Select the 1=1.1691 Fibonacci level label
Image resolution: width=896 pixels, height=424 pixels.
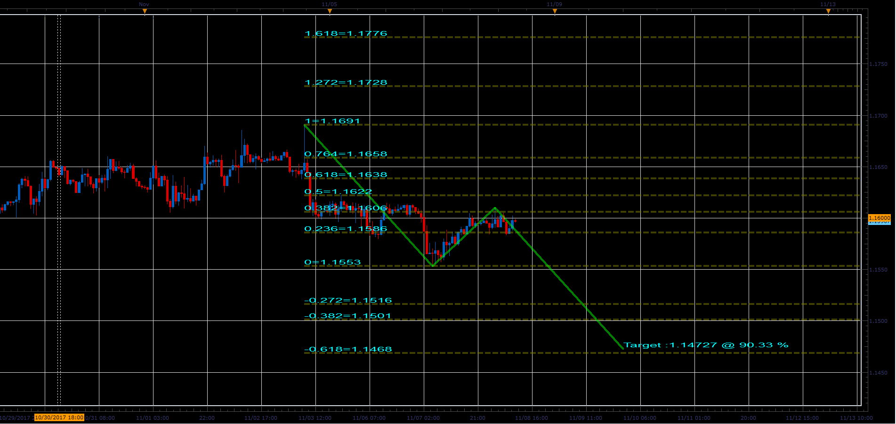tap(332, 121)
